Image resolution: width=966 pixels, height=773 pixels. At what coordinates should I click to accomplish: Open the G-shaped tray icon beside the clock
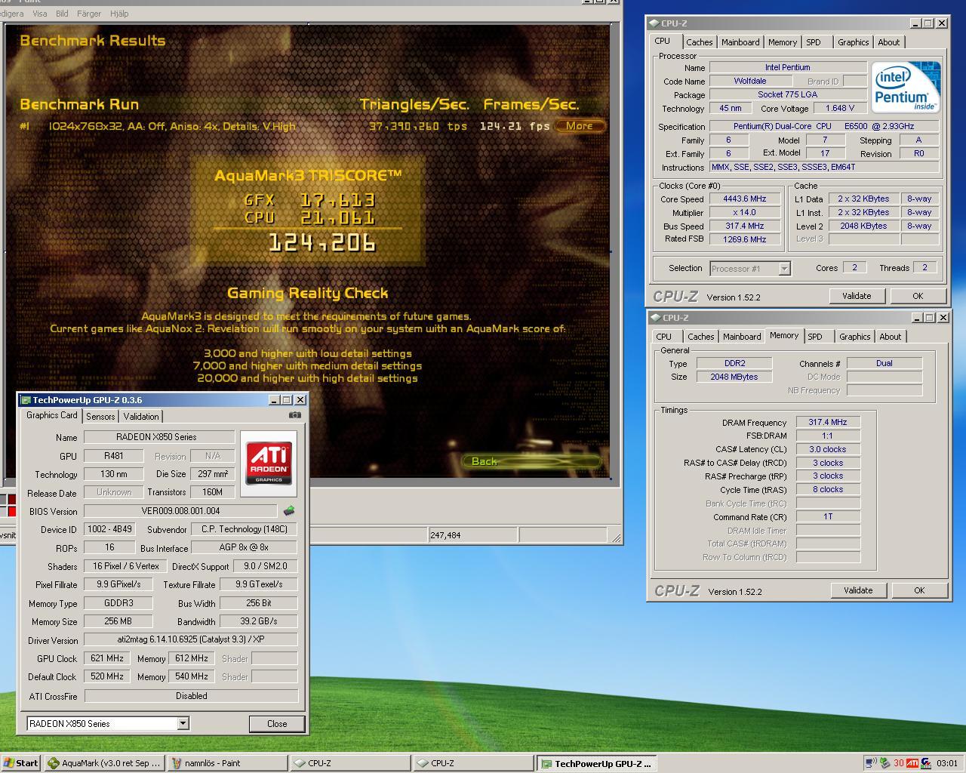[926, 763]
